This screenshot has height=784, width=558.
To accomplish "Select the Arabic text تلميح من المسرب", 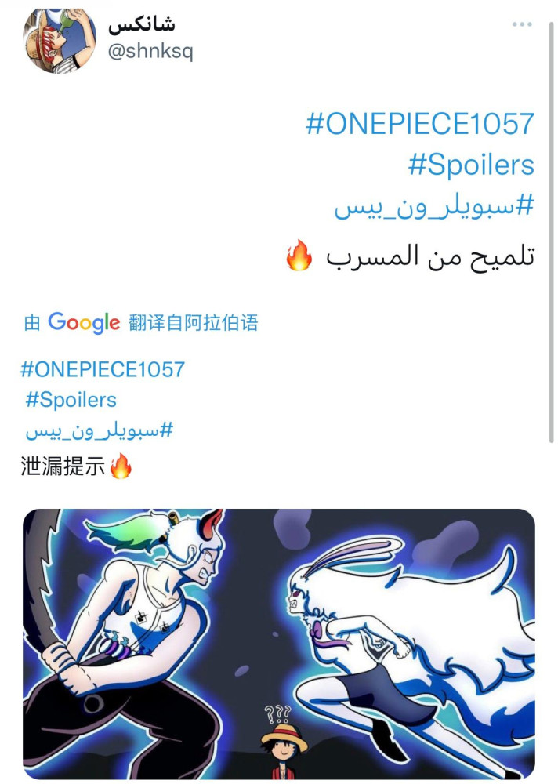I will 430,256.
